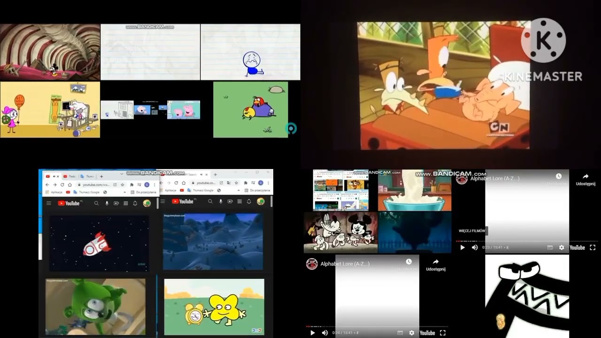Open the Chrome profile avatar in left window
Image resolution: width=601 pixels, height=338 pixels.
pos(147,184)
